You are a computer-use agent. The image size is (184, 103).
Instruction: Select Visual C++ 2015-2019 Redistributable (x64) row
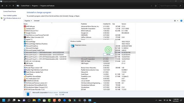80,57
